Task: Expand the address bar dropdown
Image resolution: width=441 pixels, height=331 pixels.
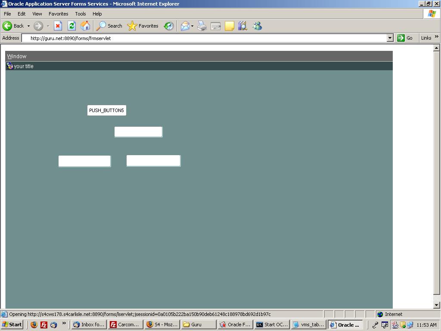Action: 390,38
